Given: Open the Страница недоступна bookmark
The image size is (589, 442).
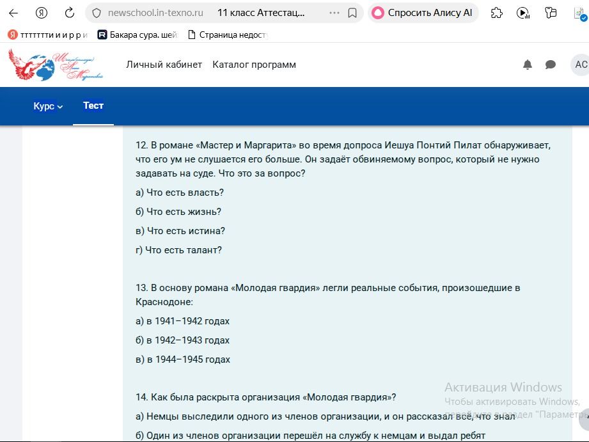Looking at the screenshot, I should tap(228, 35).
